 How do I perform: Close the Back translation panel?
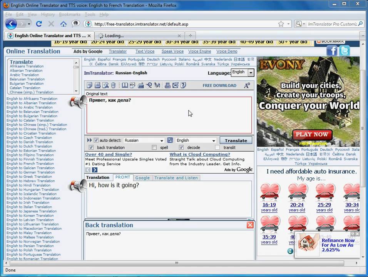pyautogui.click(x=250, y=225)
